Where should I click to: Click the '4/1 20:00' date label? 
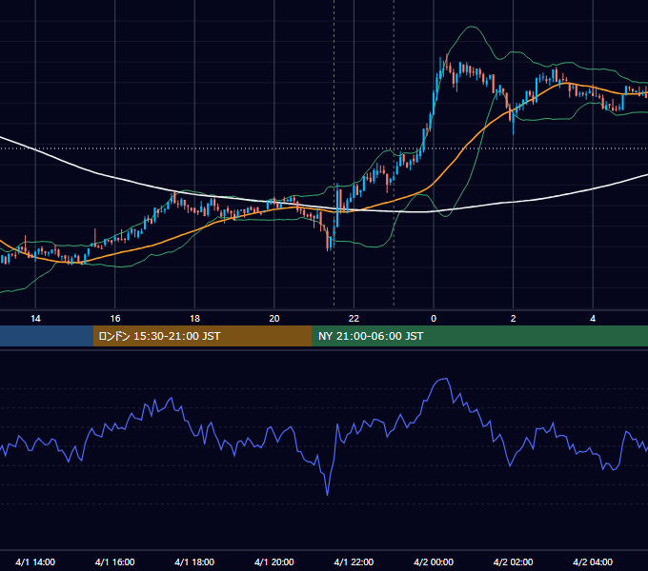click(x=274, y=562)
